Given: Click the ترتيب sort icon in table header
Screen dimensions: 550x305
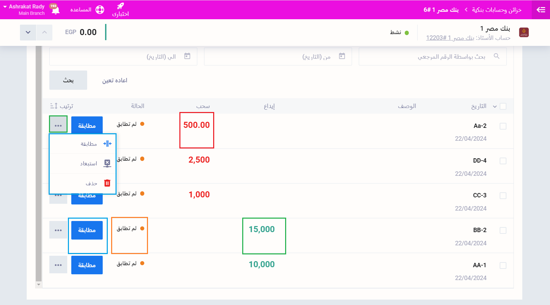Looking at the screenshot, I should pyautogui.click(x=54, y=106).
